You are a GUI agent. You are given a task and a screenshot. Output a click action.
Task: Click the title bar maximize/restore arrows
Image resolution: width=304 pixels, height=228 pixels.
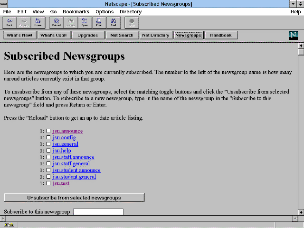[x=300, y=4]
